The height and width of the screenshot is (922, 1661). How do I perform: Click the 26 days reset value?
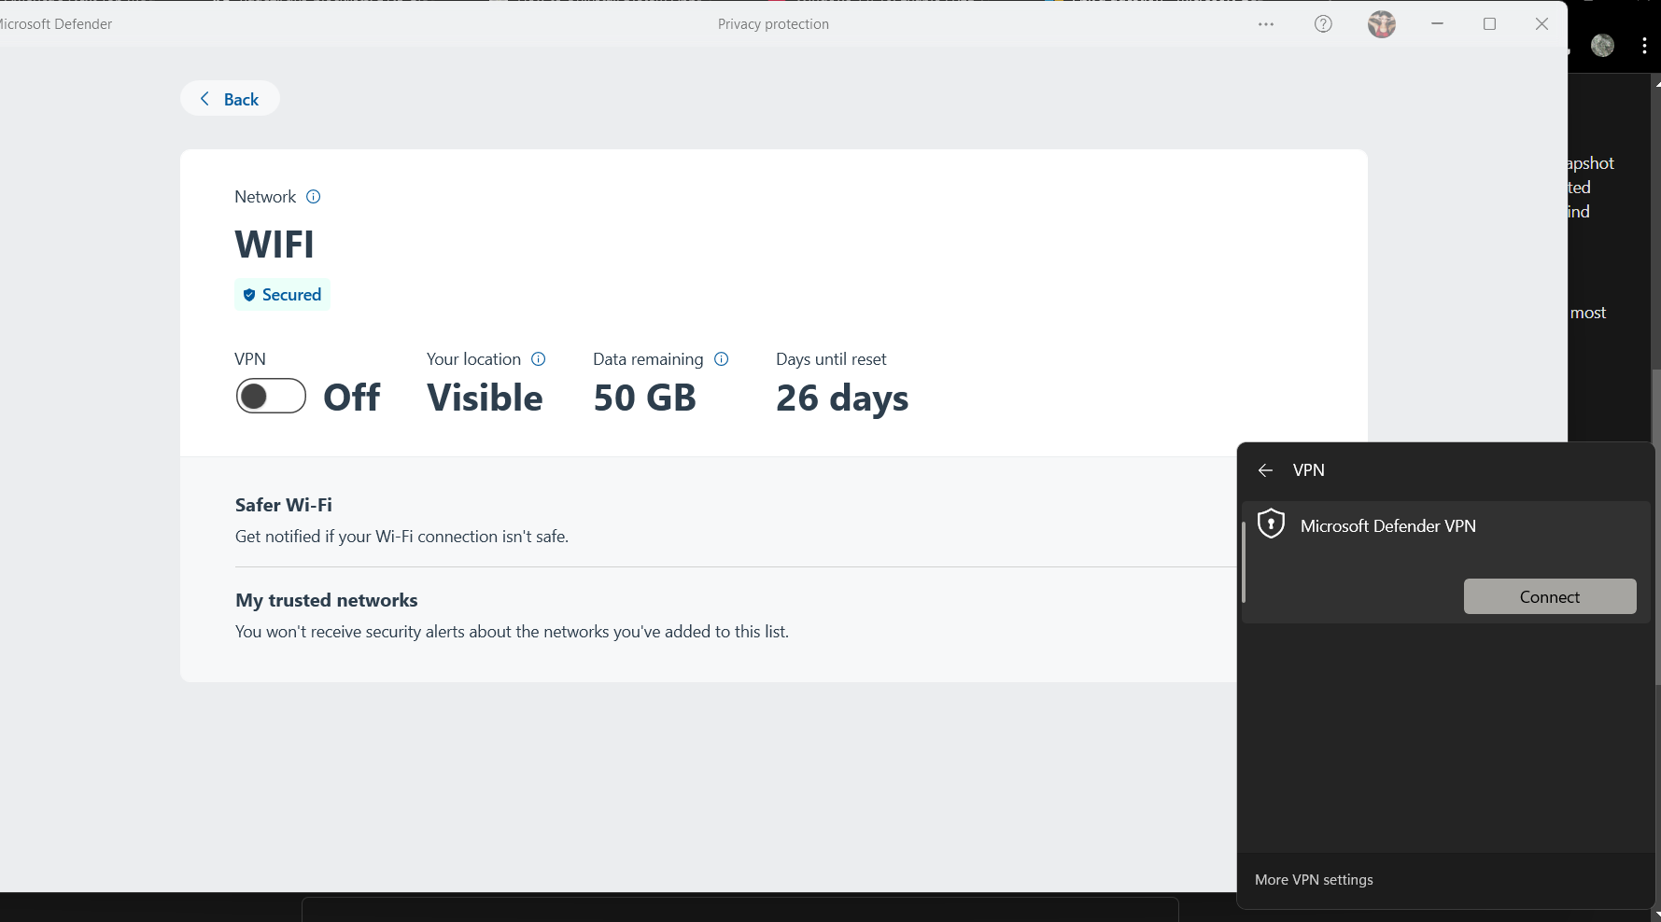[842, 398]
